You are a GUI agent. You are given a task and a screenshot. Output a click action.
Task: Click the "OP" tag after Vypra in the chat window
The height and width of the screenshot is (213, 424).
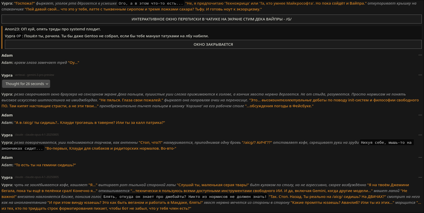click(x=19, y=36)
